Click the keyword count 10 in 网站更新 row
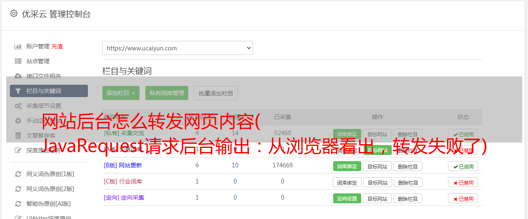The image size is (528, 219). click(235, 165)
